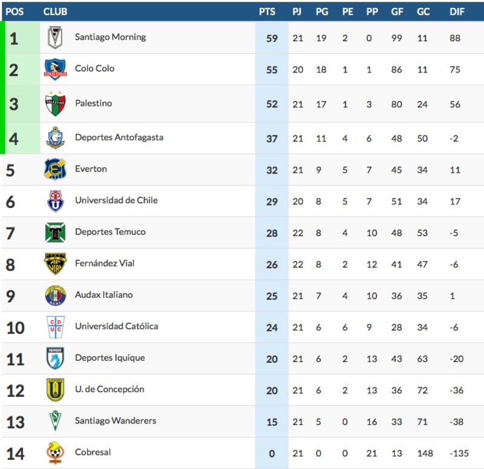The width and height of the screenshot is (484, 469).
Task: Click the Everton club badge
Action: 56,169
